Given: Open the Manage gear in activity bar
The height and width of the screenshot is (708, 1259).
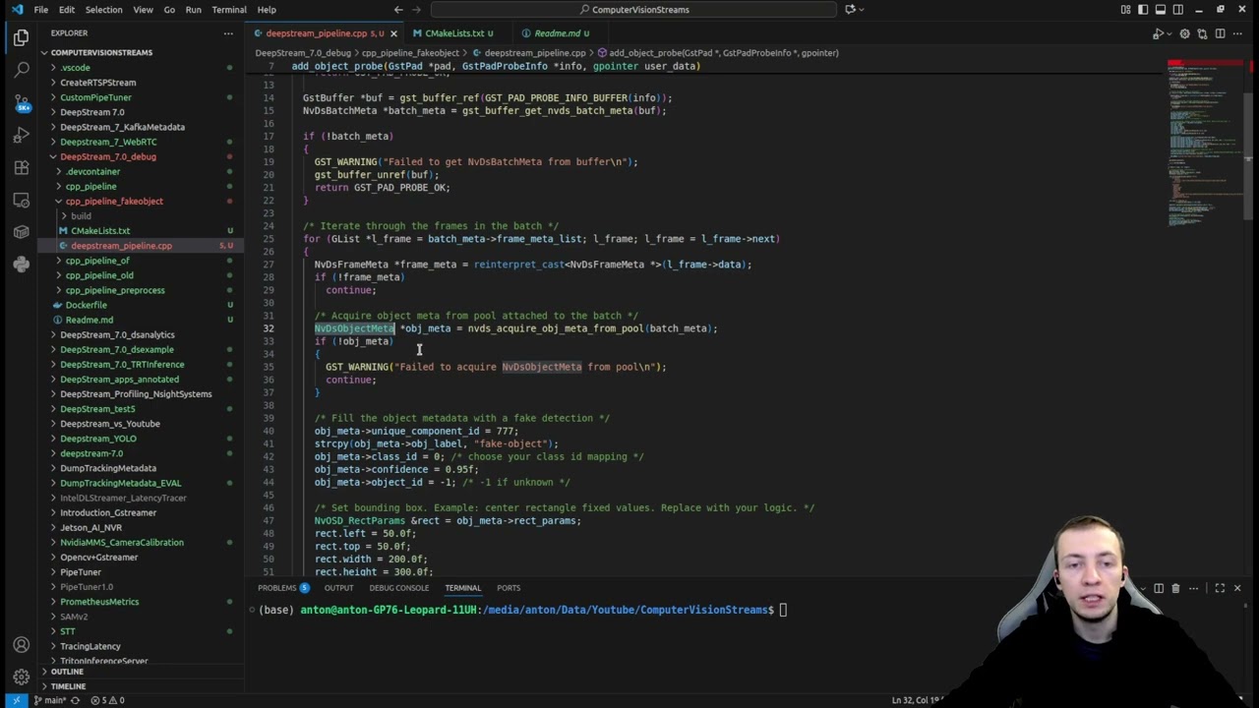Looking at the screenshot, I should click(21, 678).
